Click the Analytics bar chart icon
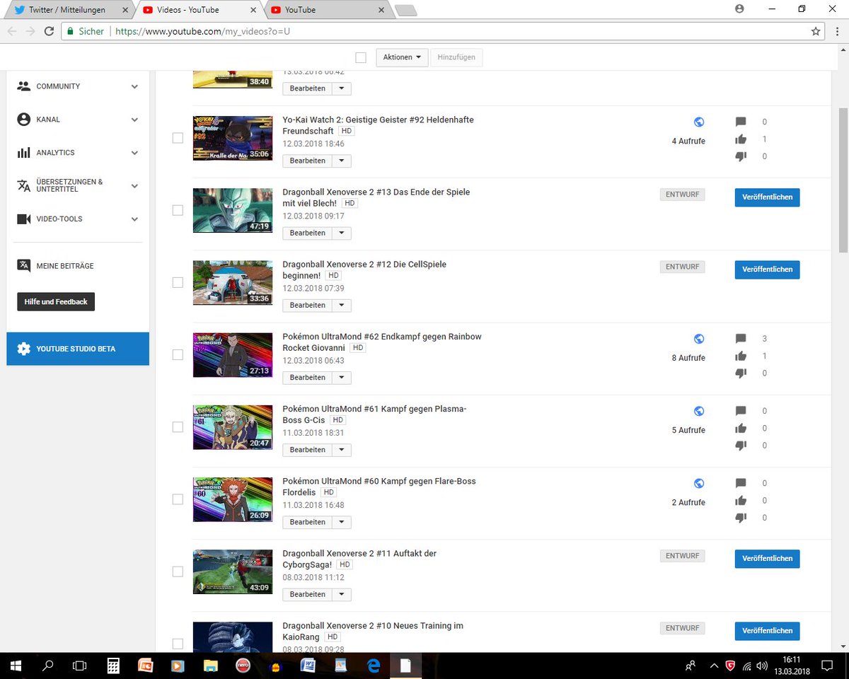849x679 pixels. click(24, 153)
